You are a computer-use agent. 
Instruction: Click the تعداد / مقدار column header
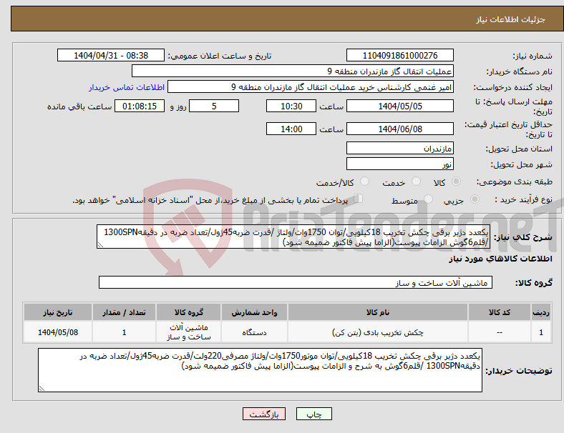pyautogui.click(x=124, y=312)
